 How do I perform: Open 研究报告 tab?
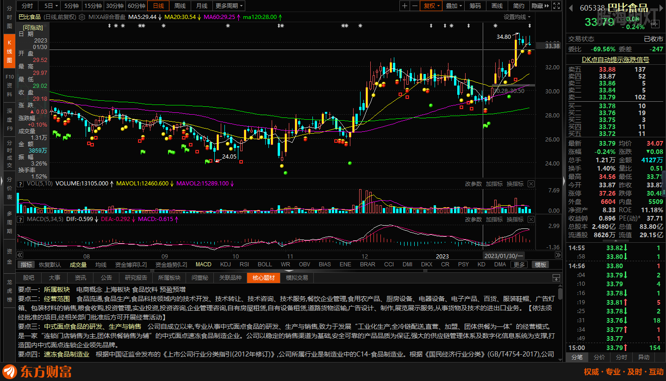(x=136, y=278)
